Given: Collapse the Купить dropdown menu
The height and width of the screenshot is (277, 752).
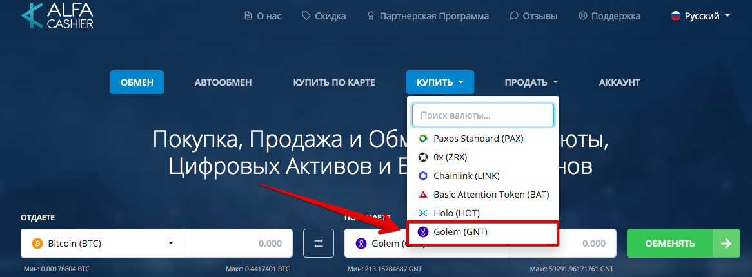Looking at the screenshot, I should click(x=440, y=82).
